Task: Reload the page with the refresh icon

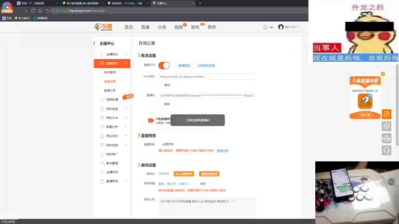Action: click(x=33, y=11)
